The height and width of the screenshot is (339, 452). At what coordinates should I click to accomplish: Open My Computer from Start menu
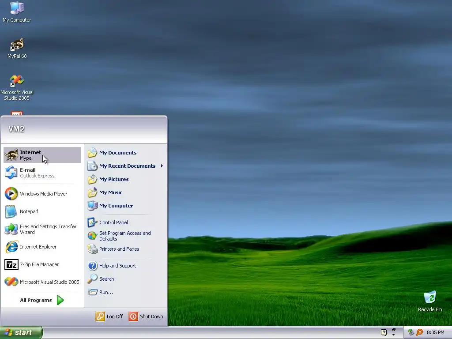coord(126,206)
